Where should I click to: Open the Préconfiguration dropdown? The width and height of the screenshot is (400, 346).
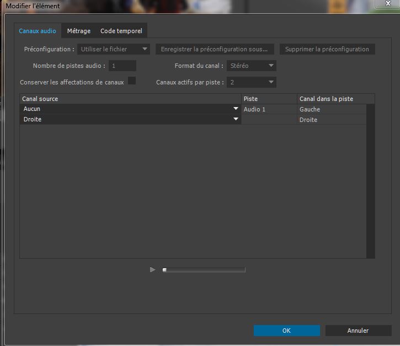coord(113,49)
